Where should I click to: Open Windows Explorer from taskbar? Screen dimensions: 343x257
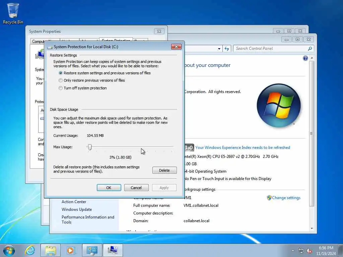coord(51,250)
